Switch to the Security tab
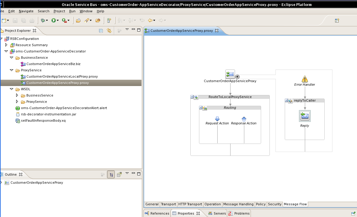357x217 pixels. [x=275, y=204]
